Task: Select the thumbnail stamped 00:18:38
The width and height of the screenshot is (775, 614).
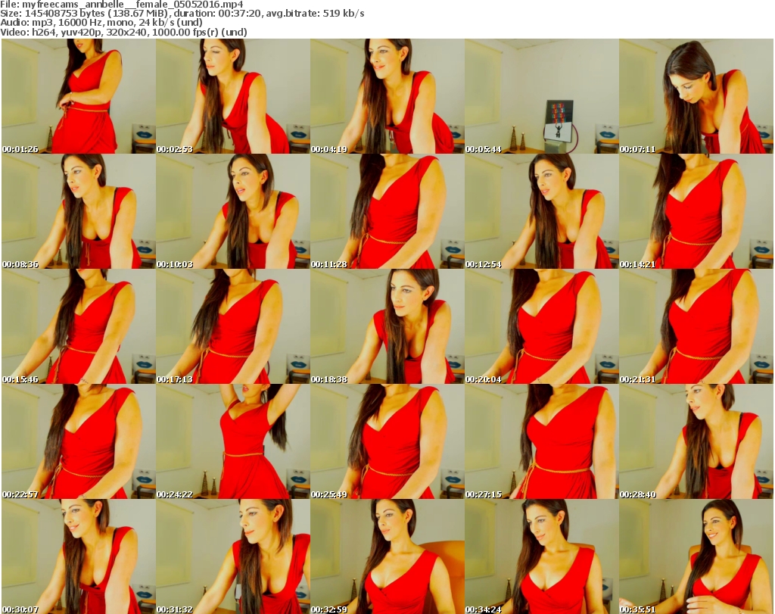Action: (387, 327)
